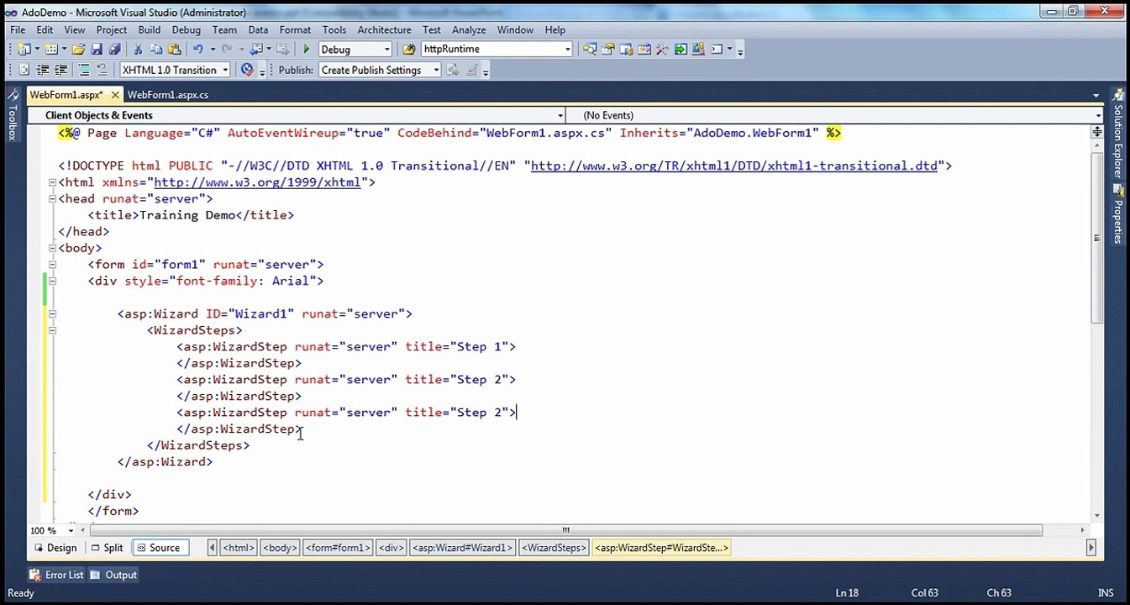
Task: Open the Output tab
Action: (x=113, y=576)
